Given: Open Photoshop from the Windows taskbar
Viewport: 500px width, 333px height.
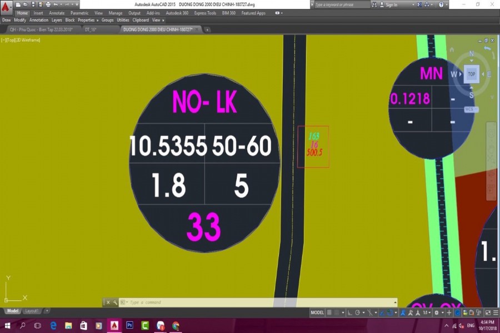Looking at the screenshot, I should 130,325.
